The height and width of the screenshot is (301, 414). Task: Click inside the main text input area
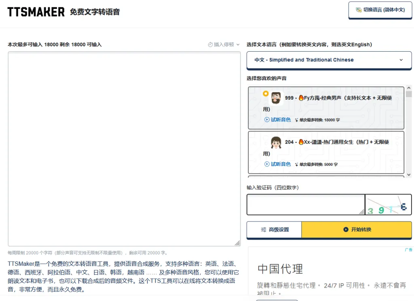(x=124, y=148)
